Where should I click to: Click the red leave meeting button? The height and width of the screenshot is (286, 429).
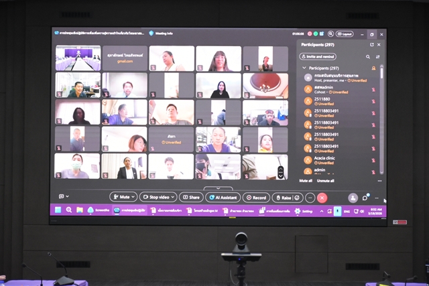click(322, 198)
